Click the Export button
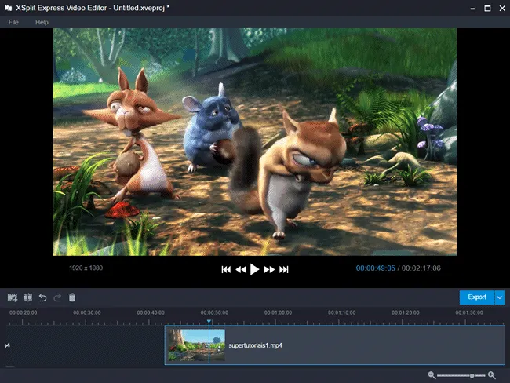Screen dimensions: 510x383 (477, 297)
